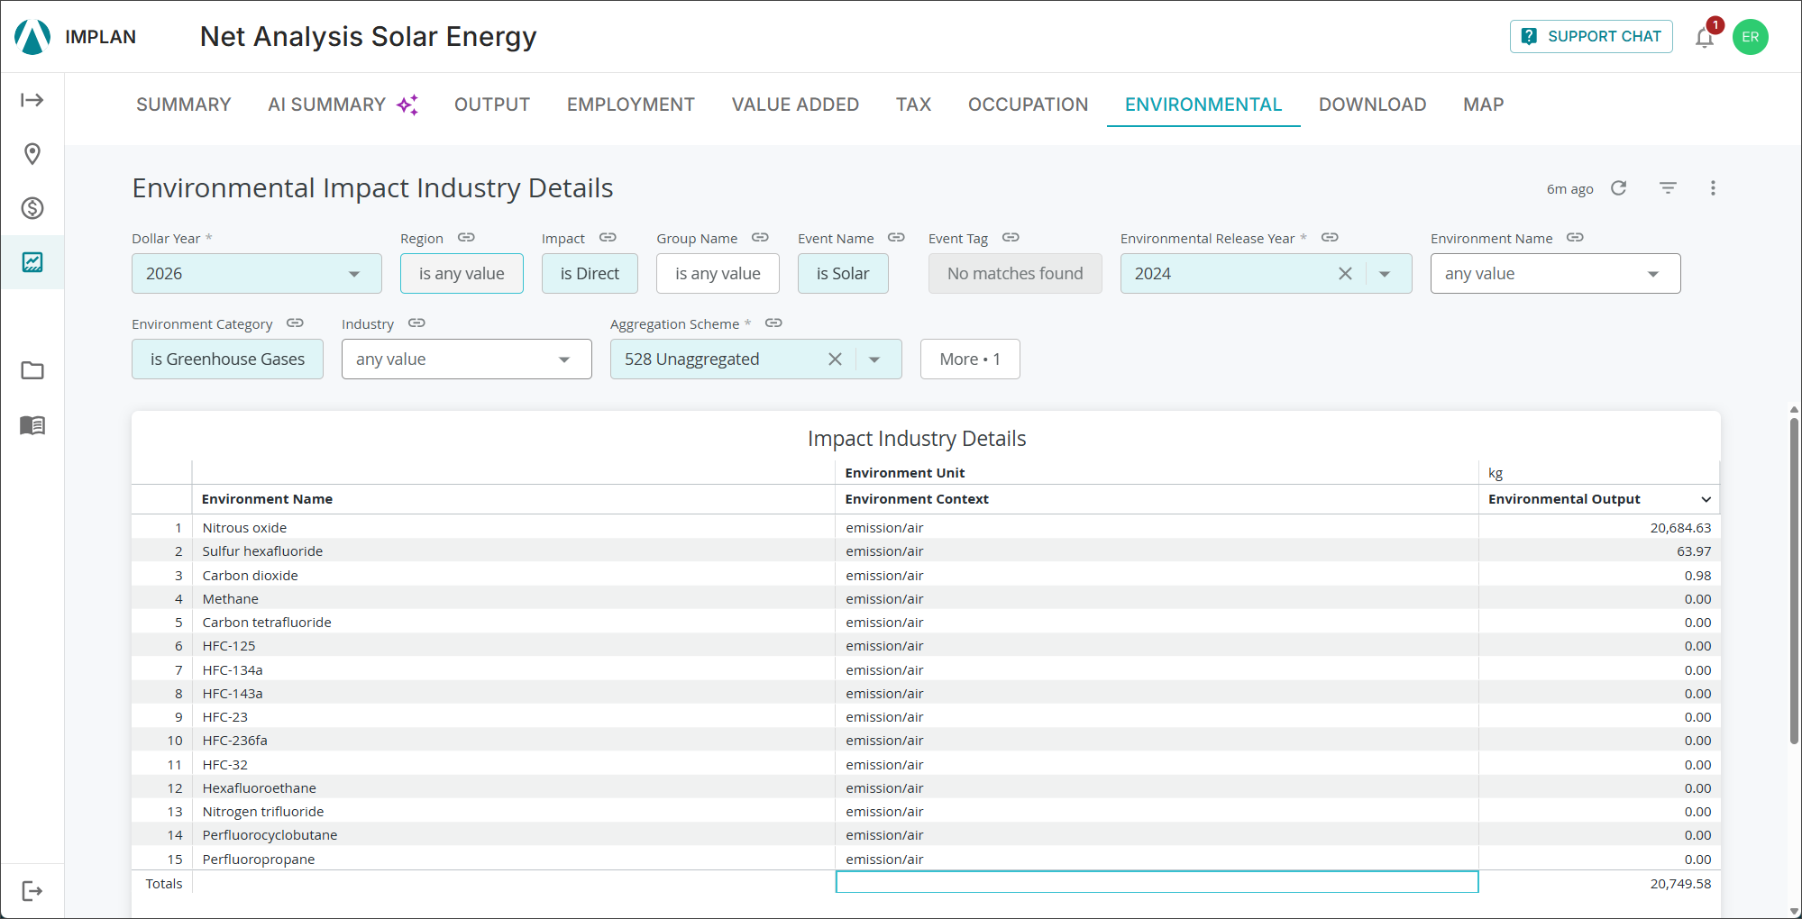Click the sign out icon in sidebar
The height and width of the screenshot is (919, 1802).
[x=32, y=891]
